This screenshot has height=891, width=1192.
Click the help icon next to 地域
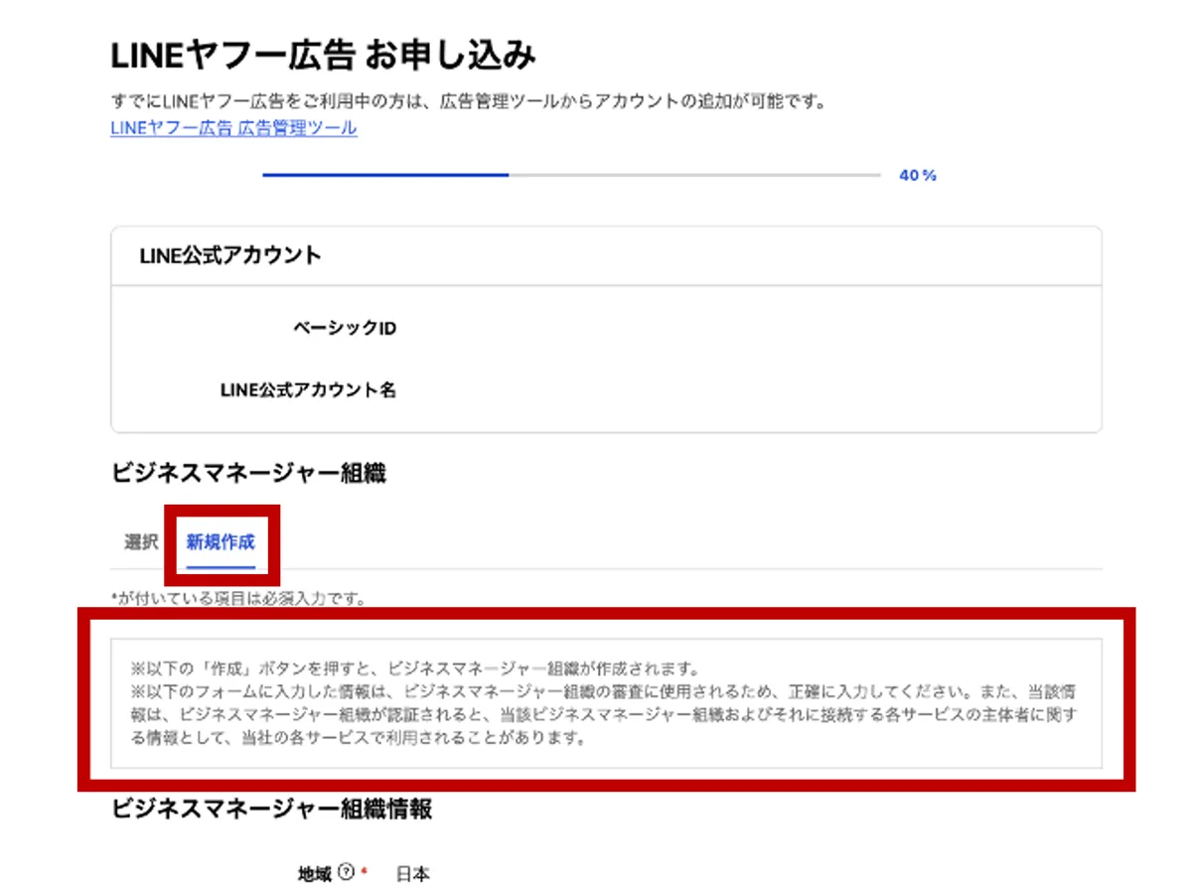pyautogui.click(x=346, y=873)
